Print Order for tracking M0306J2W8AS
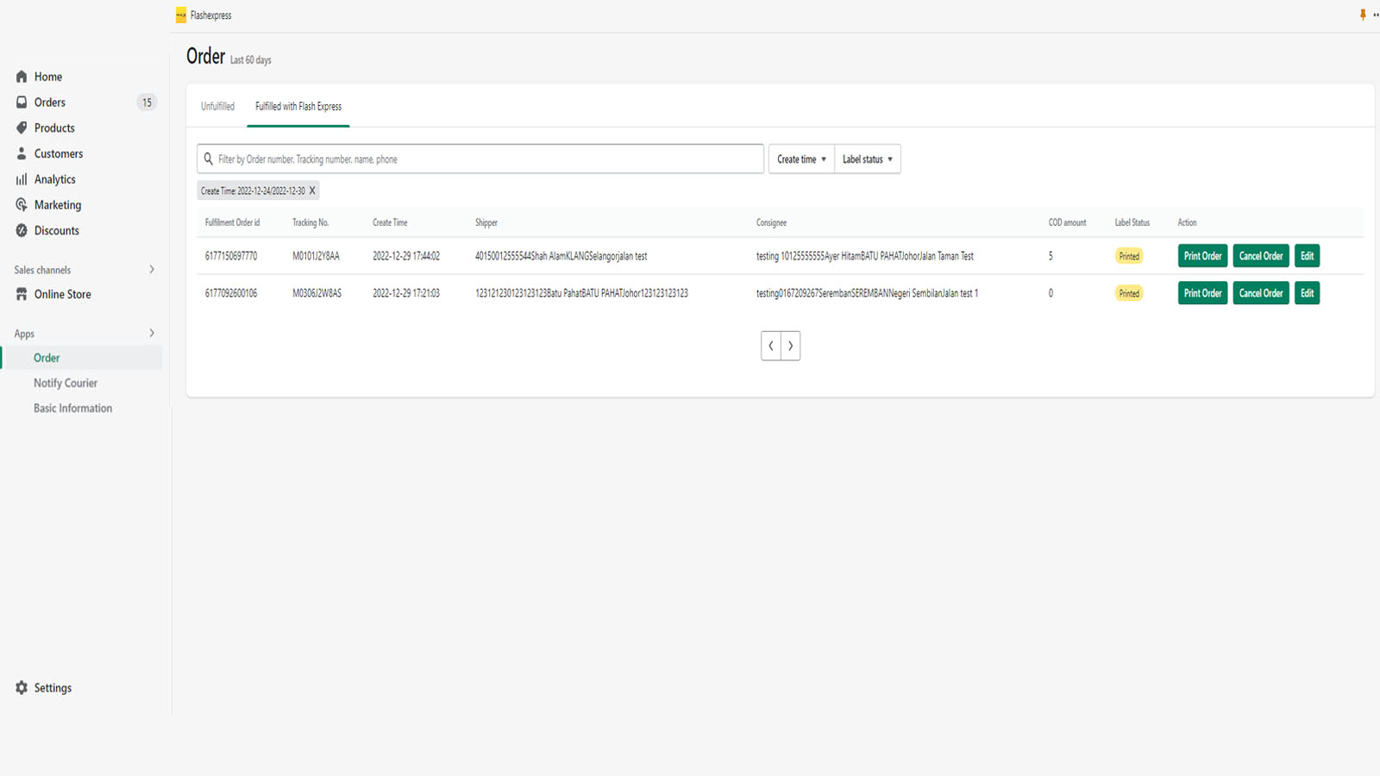Image resolution: width=1380 pixels, height=776 pixels. pos(1202,293)
